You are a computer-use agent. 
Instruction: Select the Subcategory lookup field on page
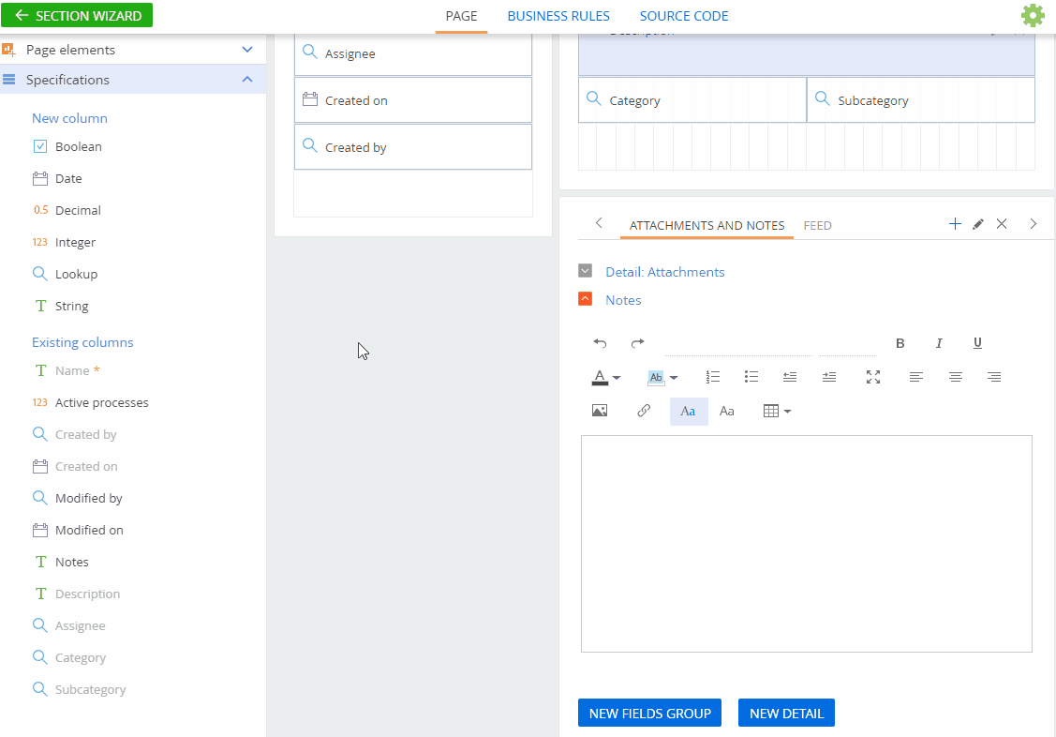pos(921,100)
